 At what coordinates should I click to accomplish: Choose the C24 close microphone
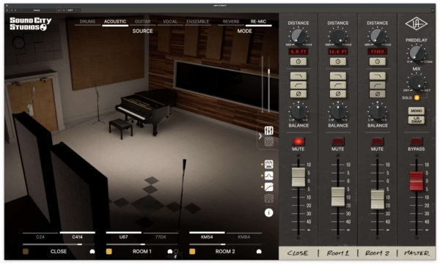pos(40,236)
